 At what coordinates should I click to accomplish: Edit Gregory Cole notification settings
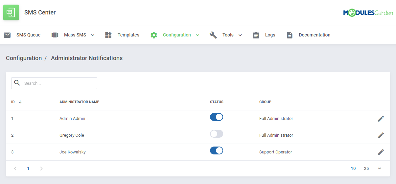(381, 135)
